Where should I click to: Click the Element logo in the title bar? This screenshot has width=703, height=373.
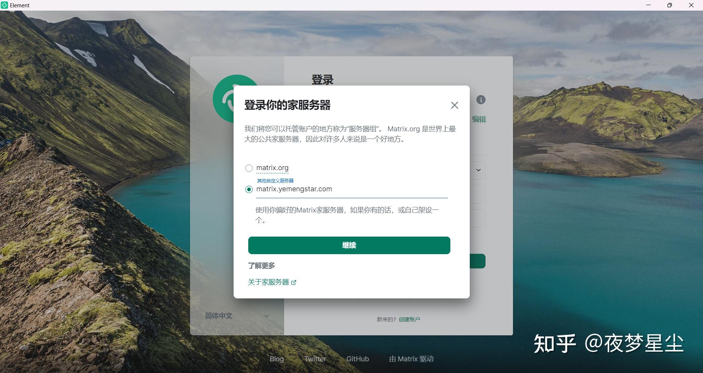click(x=5, y=5)
